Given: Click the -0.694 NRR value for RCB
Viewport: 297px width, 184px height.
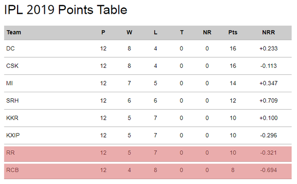Looking at the screenshot, I should pyautogui.click(x=269, y=170).
